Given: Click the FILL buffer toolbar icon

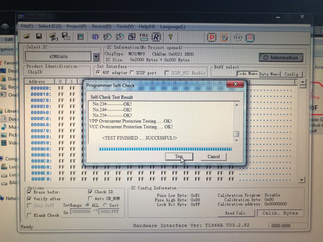Looking at the screenshot, I should 144,37.
